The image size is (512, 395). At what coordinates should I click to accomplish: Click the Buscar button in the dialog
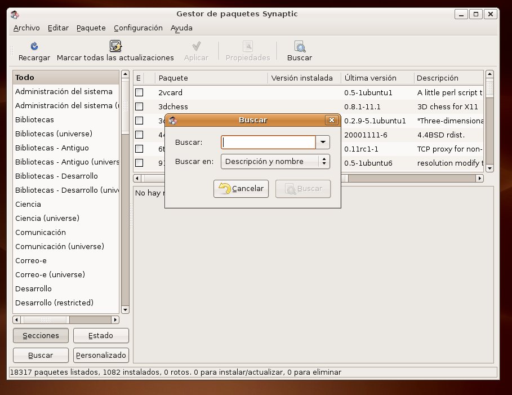coord(303,189)
